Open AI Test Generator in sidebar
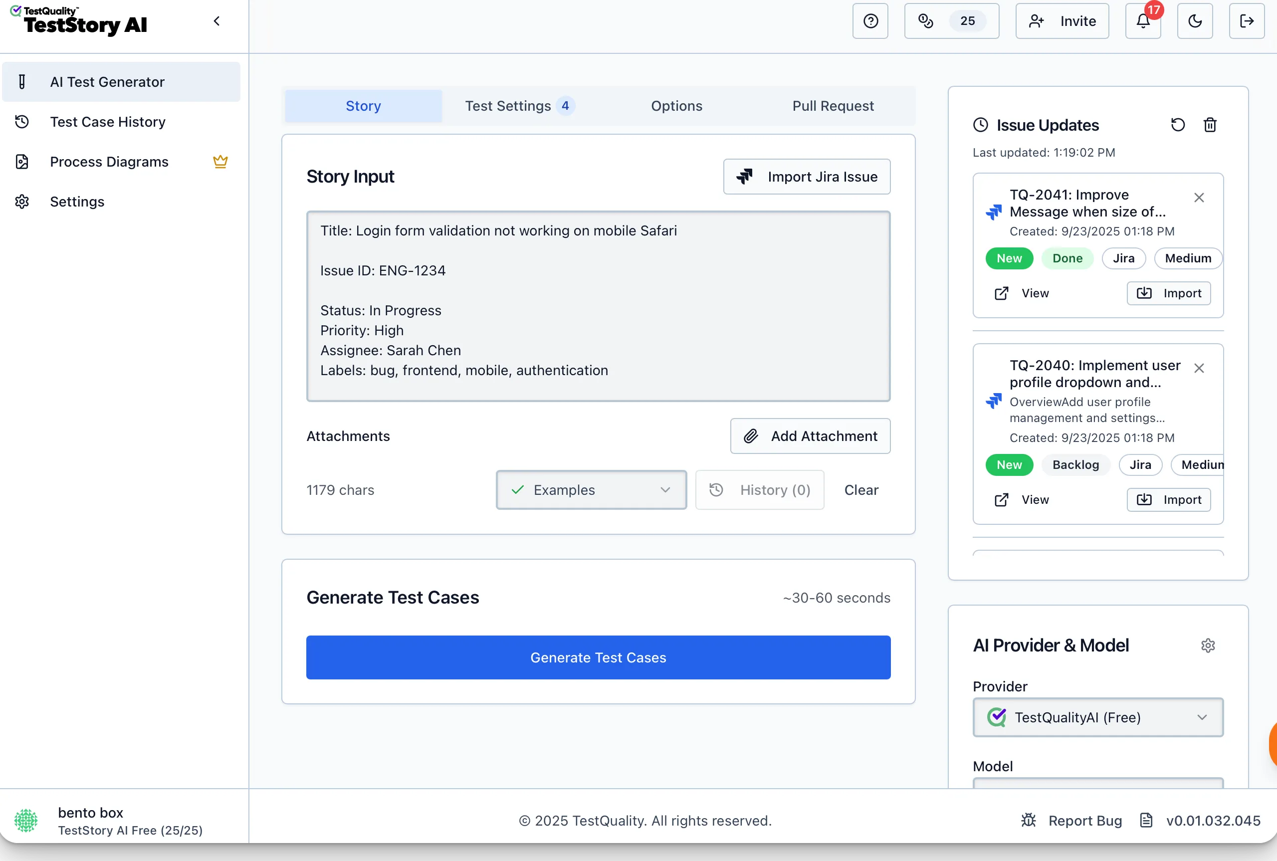Viewport: 1277px width, 861px height. 121,82
